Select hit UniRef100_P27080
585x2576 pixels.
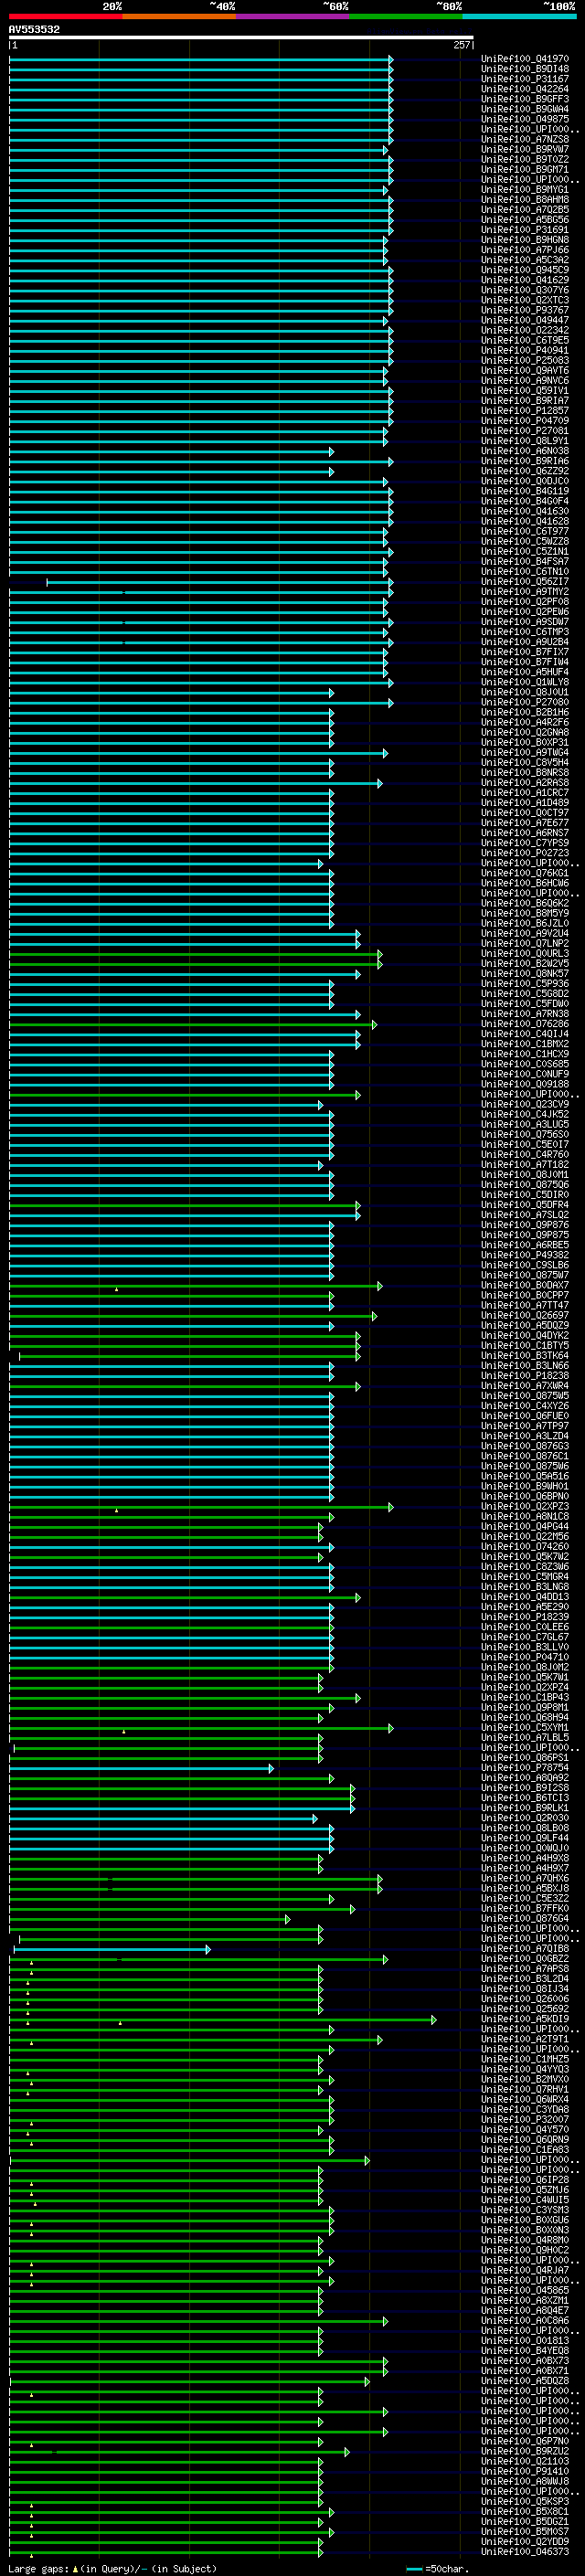click(x=525, y=702)
